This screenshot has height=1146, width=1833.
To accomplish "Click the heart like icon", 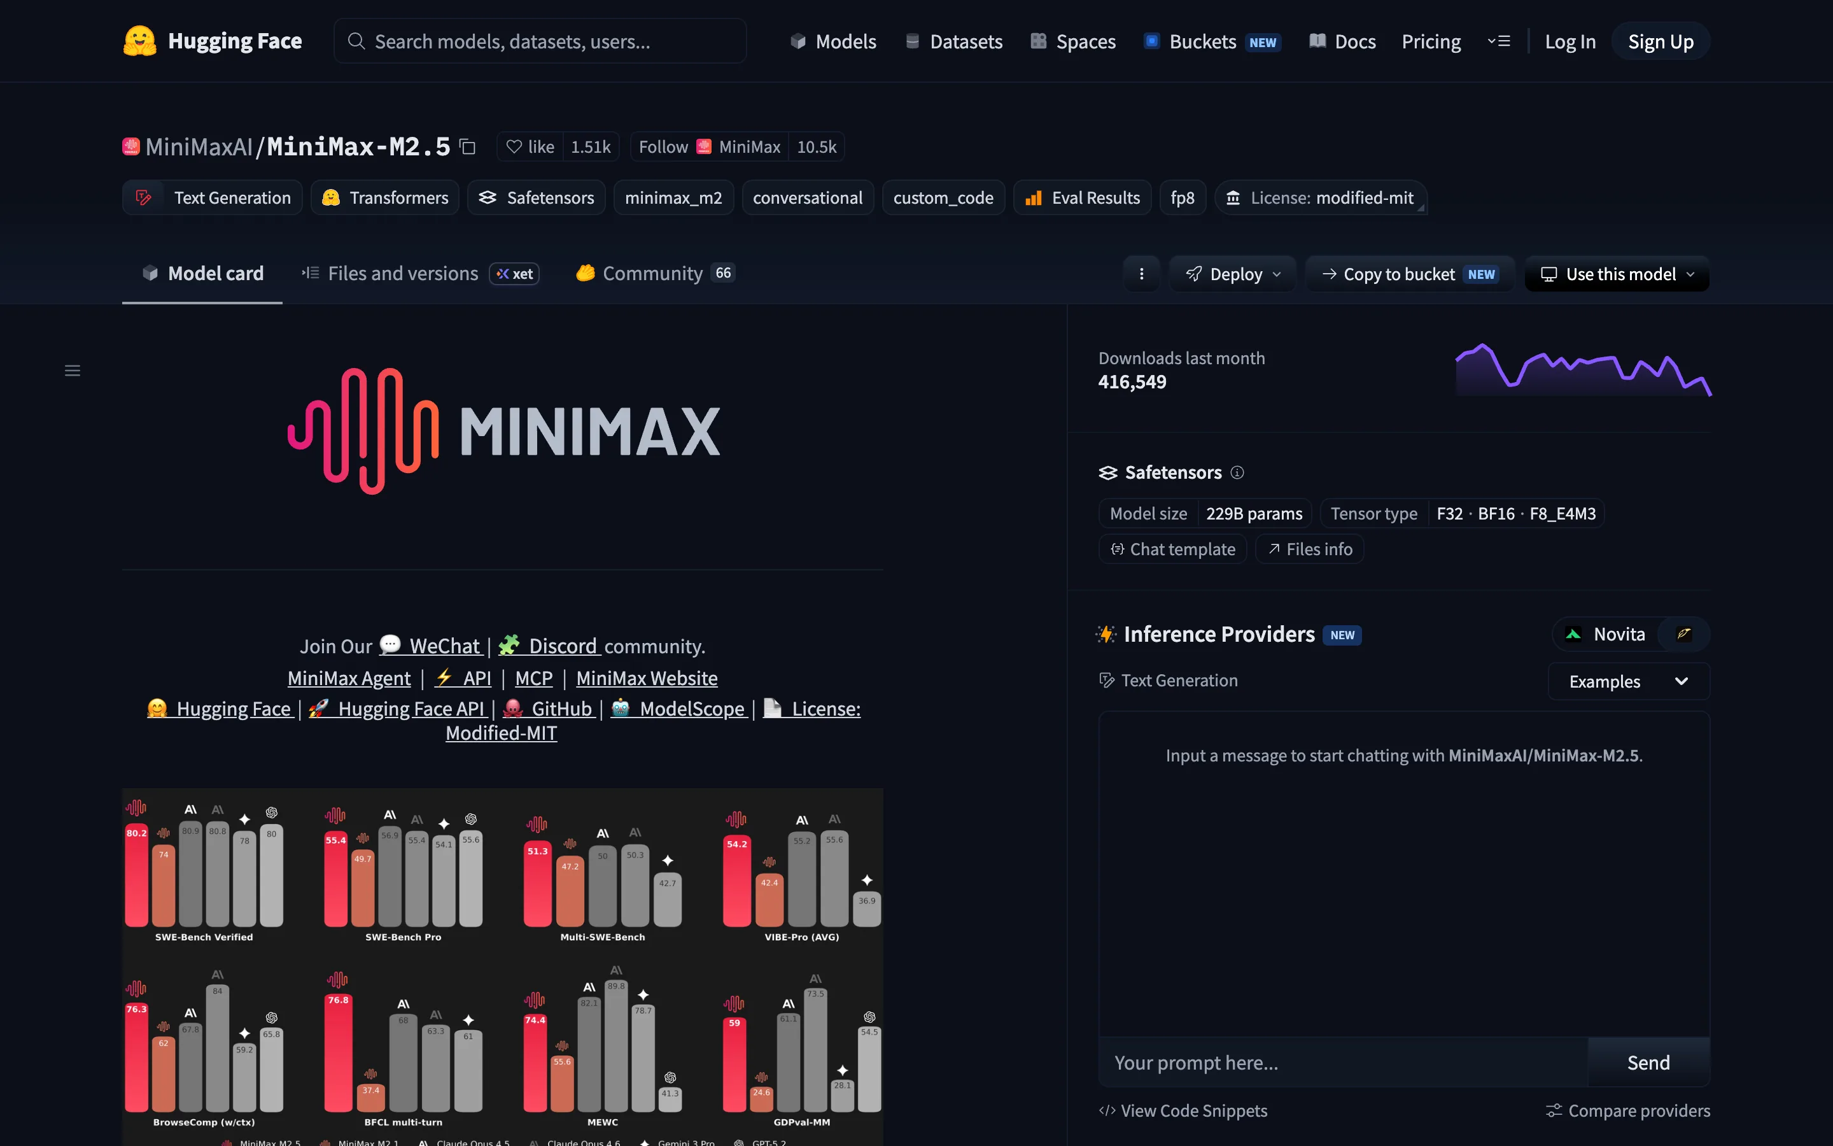I will (514, 147).
